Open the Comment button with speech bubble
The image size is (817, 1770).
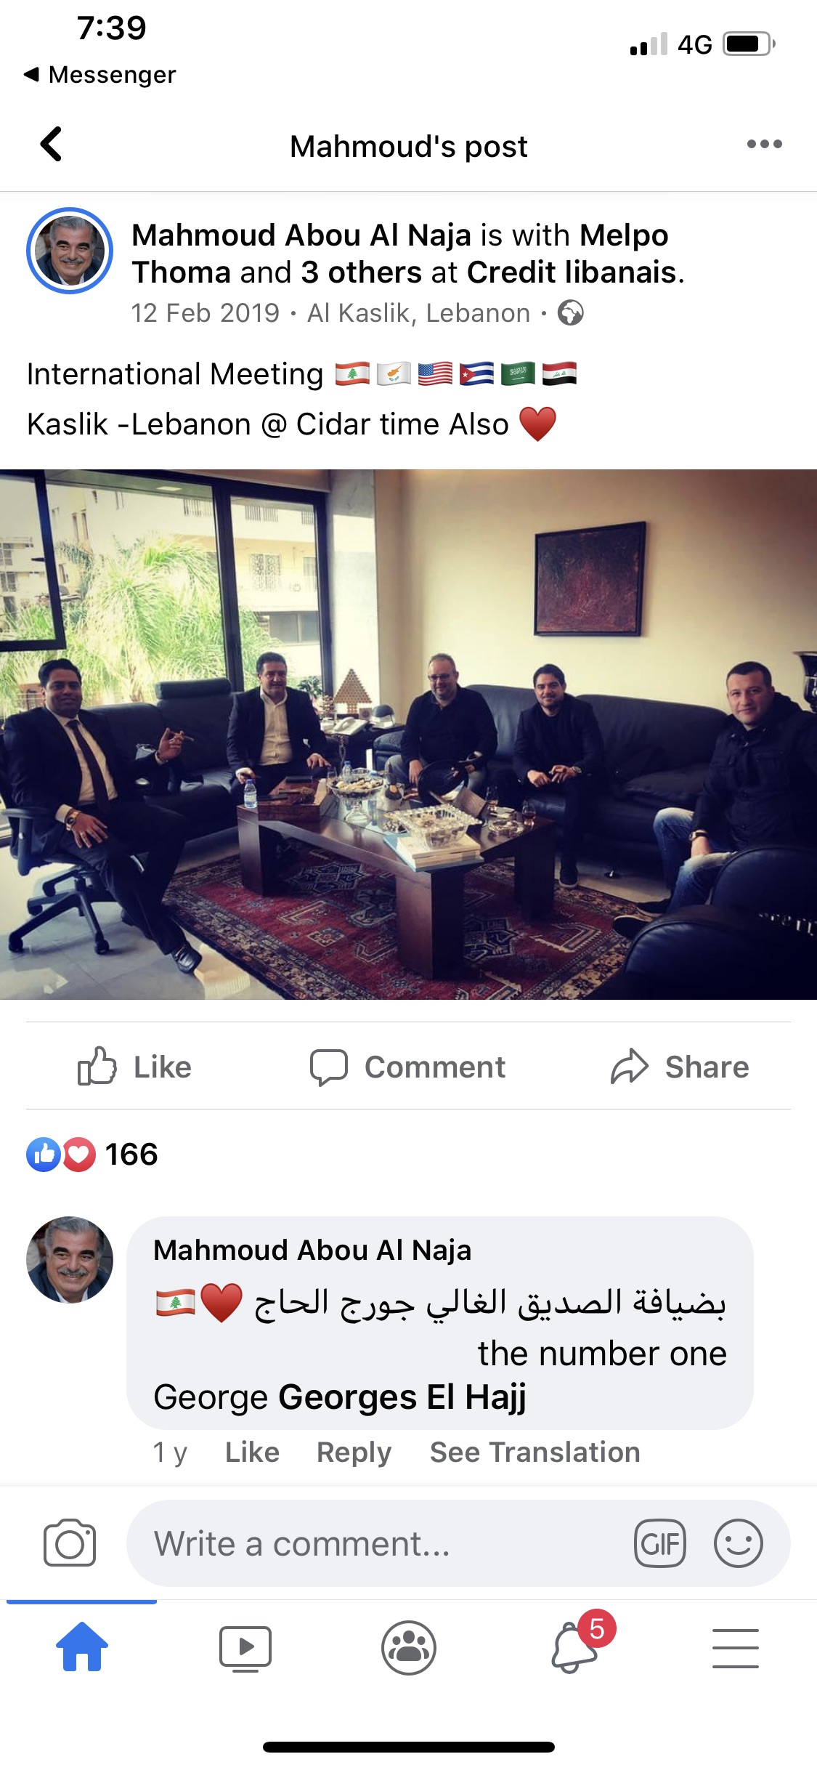click(x=407, y=1067)
